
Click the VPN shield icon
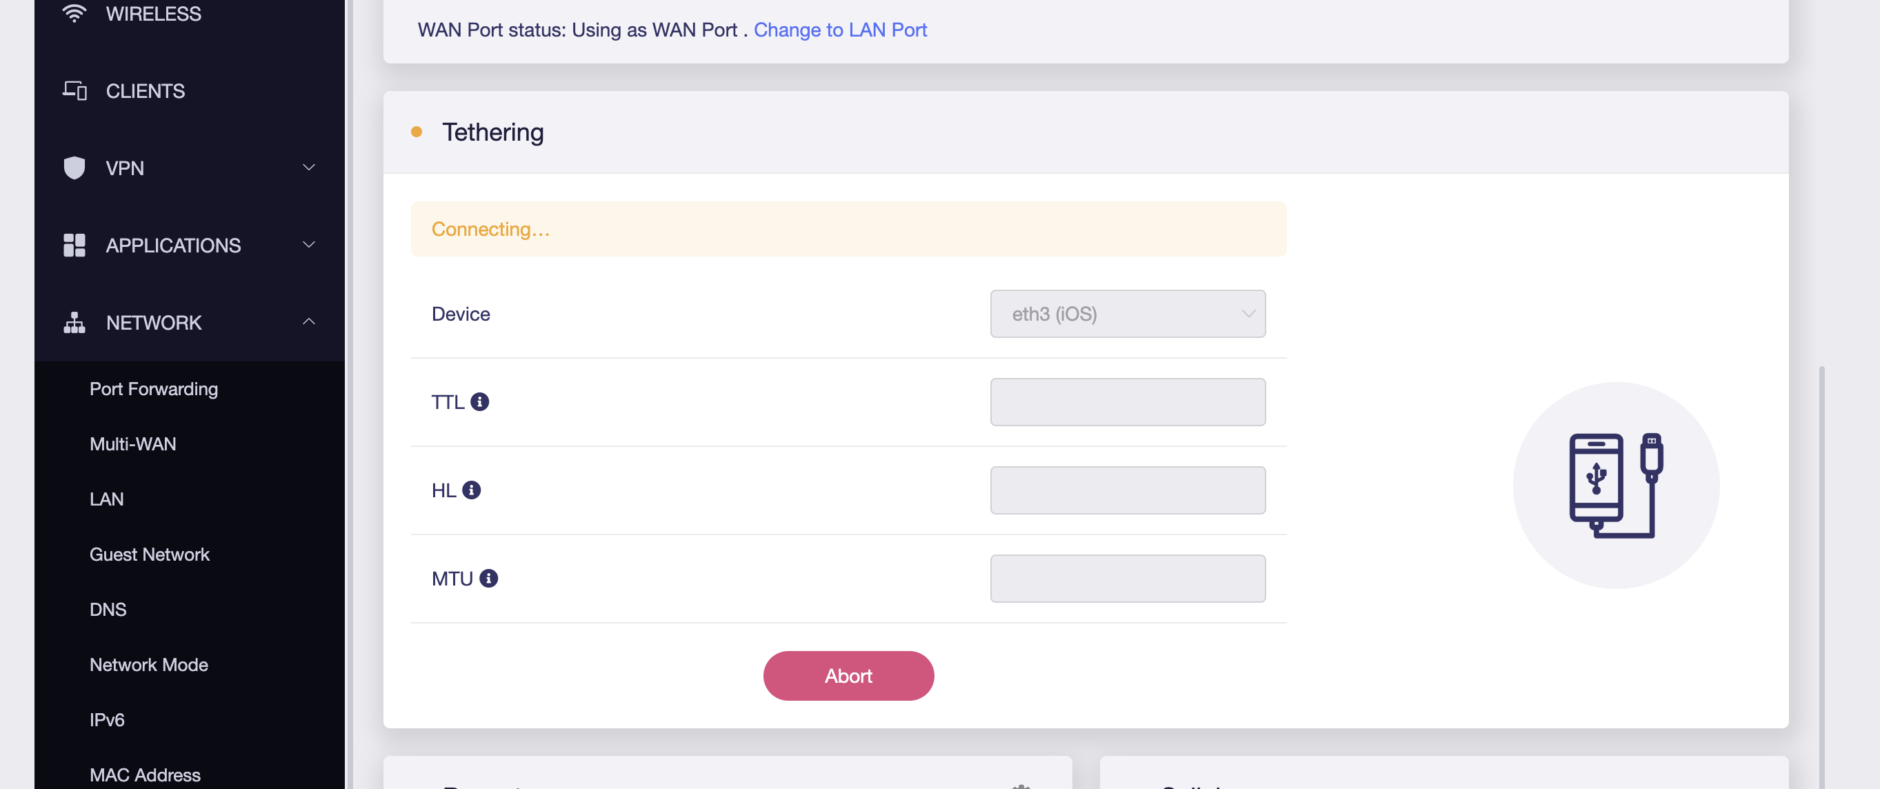click(x=74, y=168)
